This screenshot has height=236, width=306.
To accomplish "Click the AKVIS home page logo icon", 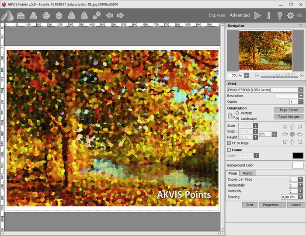I will pos(7,15).
